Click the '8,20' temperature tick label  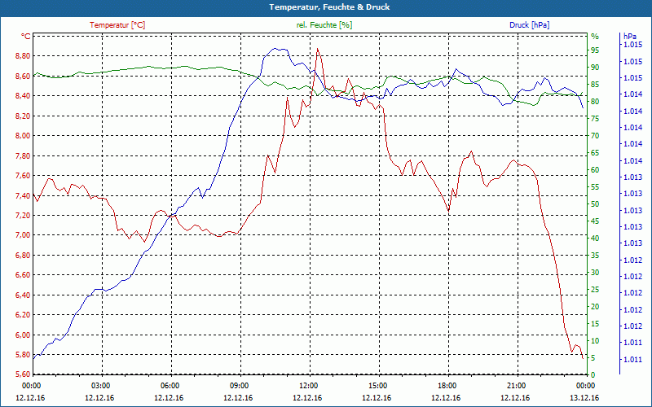click(23, 116)
